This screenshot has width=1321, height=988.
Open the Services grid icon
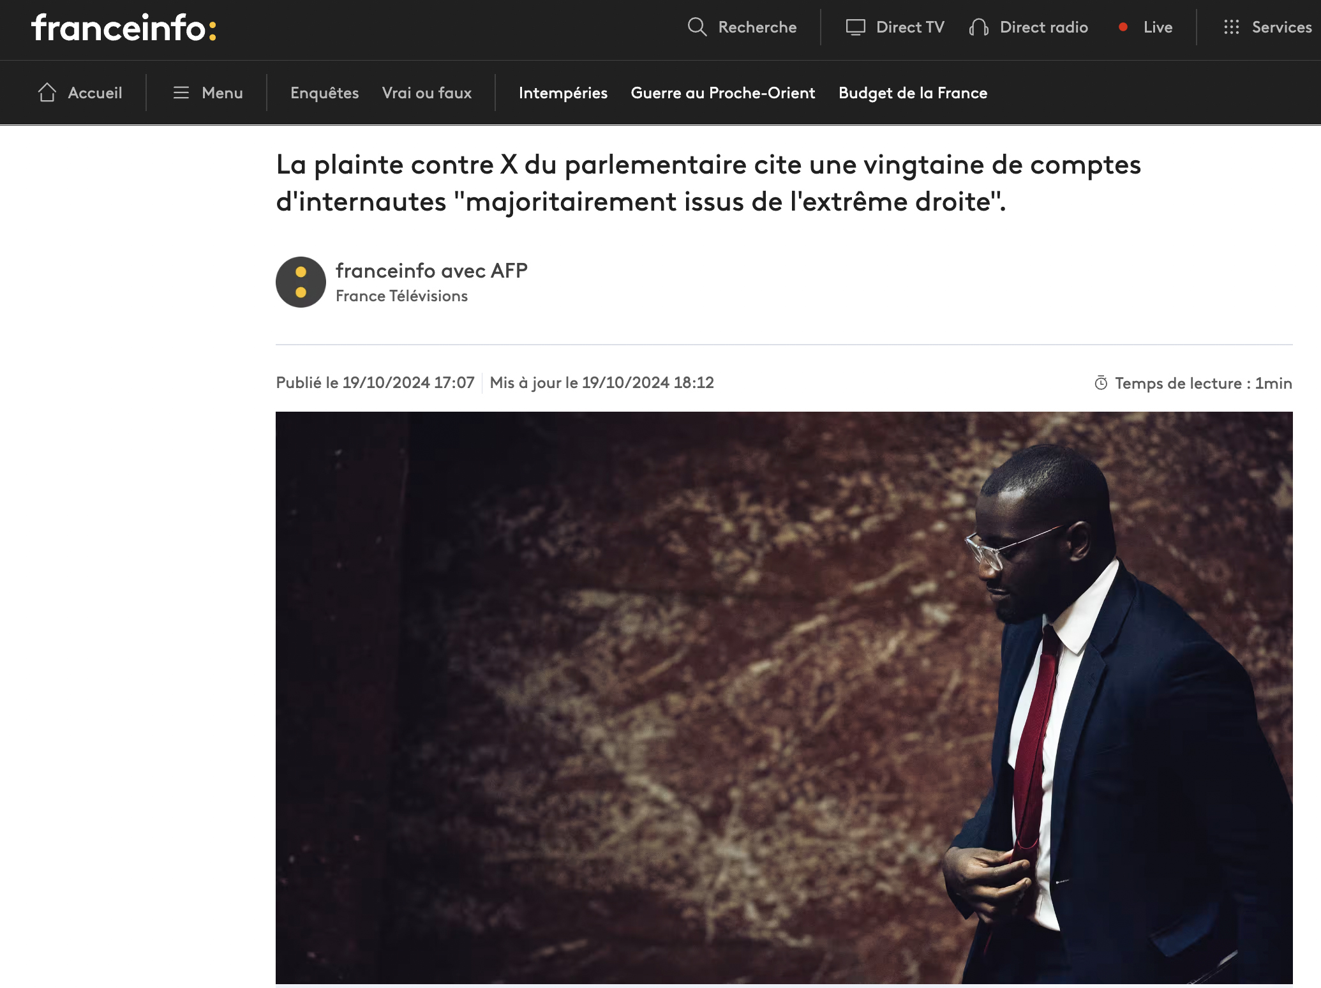pyautogui.click(x=1231, y=27)
